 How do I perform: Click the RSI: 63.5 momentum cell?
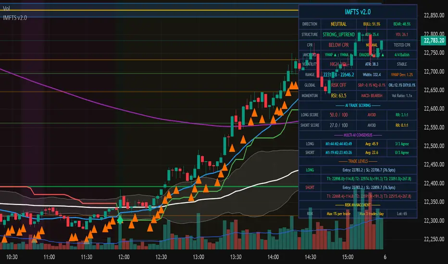coord(338,96)
